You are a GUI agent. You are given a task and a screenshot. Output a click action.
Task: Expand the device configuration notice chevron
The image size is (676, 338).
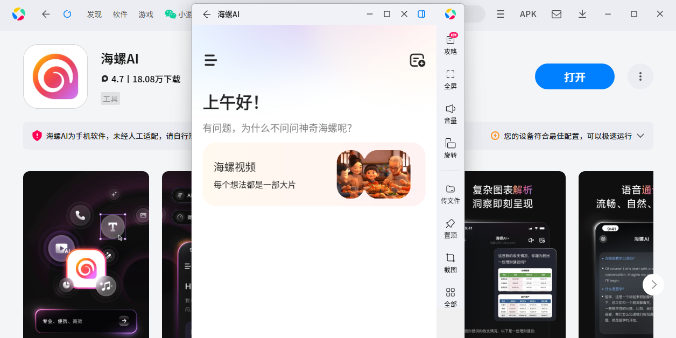pyautogui.click(x=640, y=136)
